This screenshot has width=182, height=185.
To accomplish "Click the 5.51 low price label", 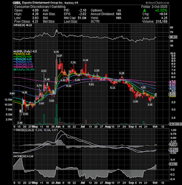I will 91,85.
